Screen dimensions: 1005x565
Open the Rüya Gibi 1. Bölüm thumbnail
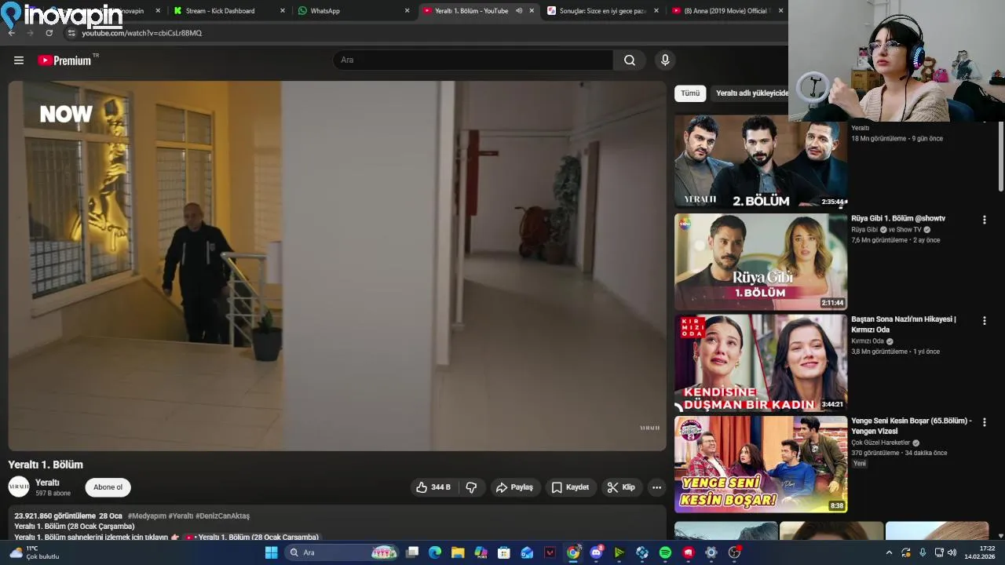point(761,262)
